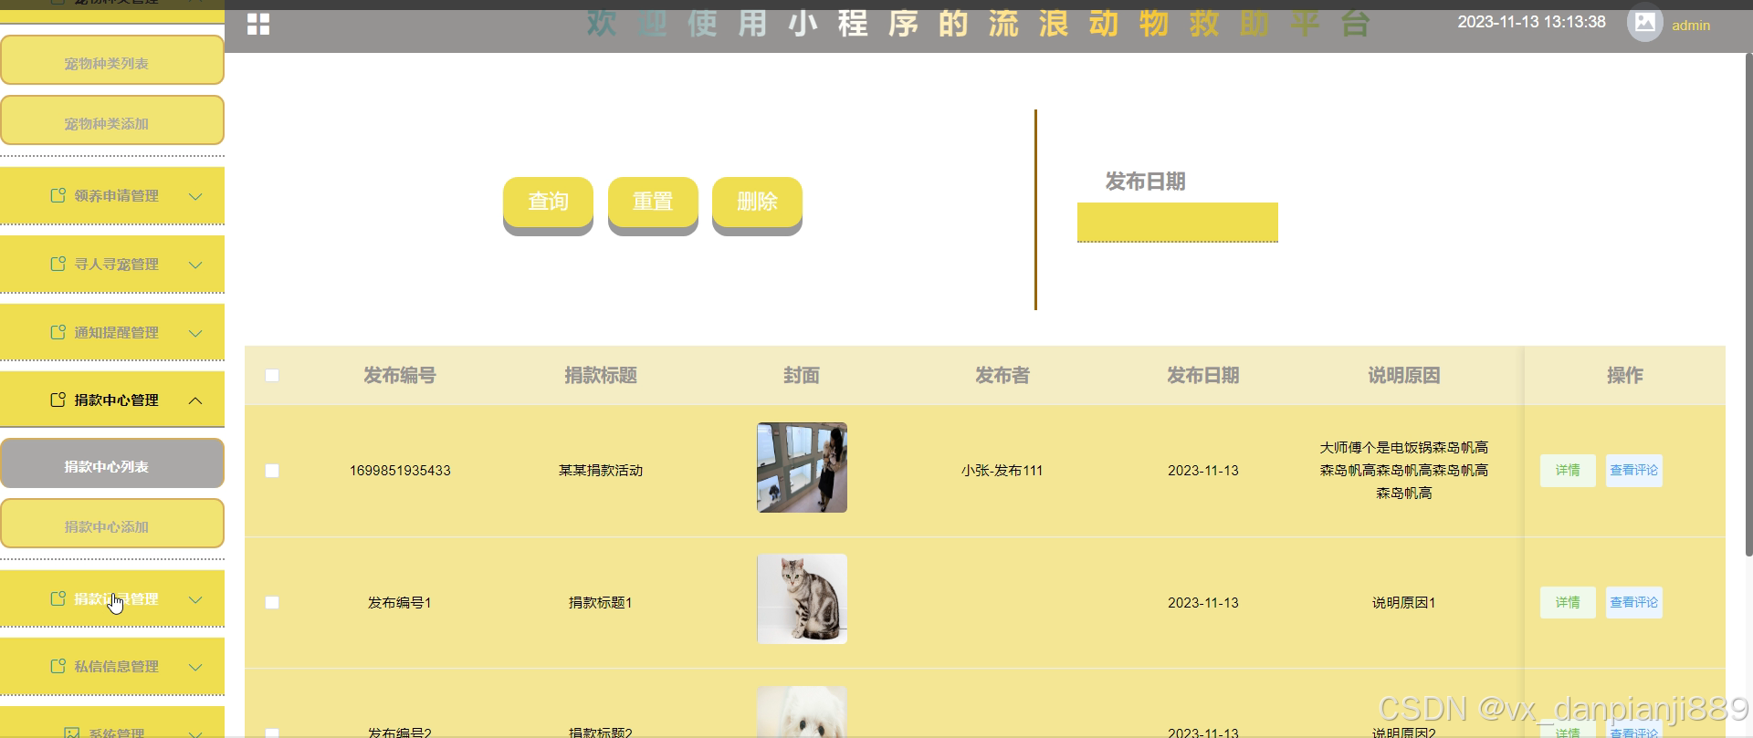The image size is (1753, 738).
Task: Click the 发布日期 column header in table
Action: (1203, 375)
